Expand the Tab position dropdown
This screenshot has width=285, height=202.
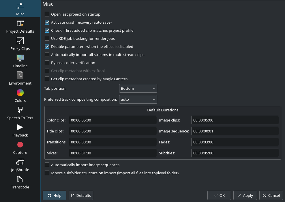138,88
